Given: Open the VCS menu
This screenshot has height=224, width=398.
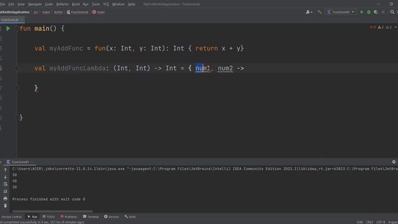Looking at the screenshot, I should (x=106, y=4).
